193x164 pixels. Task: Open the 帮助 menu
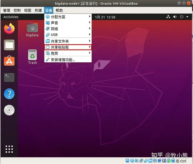coord(59,10)
